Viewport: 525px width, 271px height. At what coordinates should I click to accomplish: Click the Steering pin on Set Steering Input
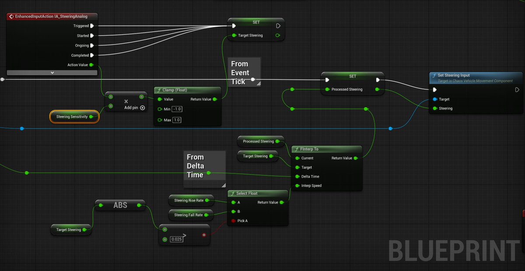[x=435, y=108]
